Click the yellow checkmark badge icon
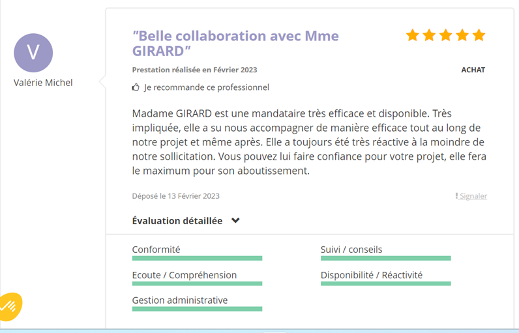The height and width of the screenshot is (333, 519). click(x=10, y=307)
